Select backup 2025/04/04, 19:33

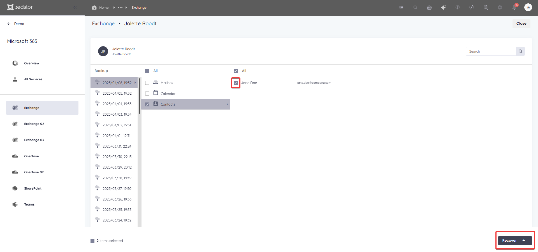(114, 104)
